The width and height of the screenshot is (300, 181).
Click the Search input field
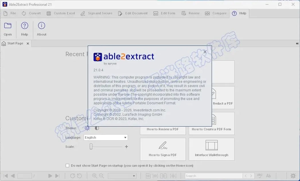point(214,176)
